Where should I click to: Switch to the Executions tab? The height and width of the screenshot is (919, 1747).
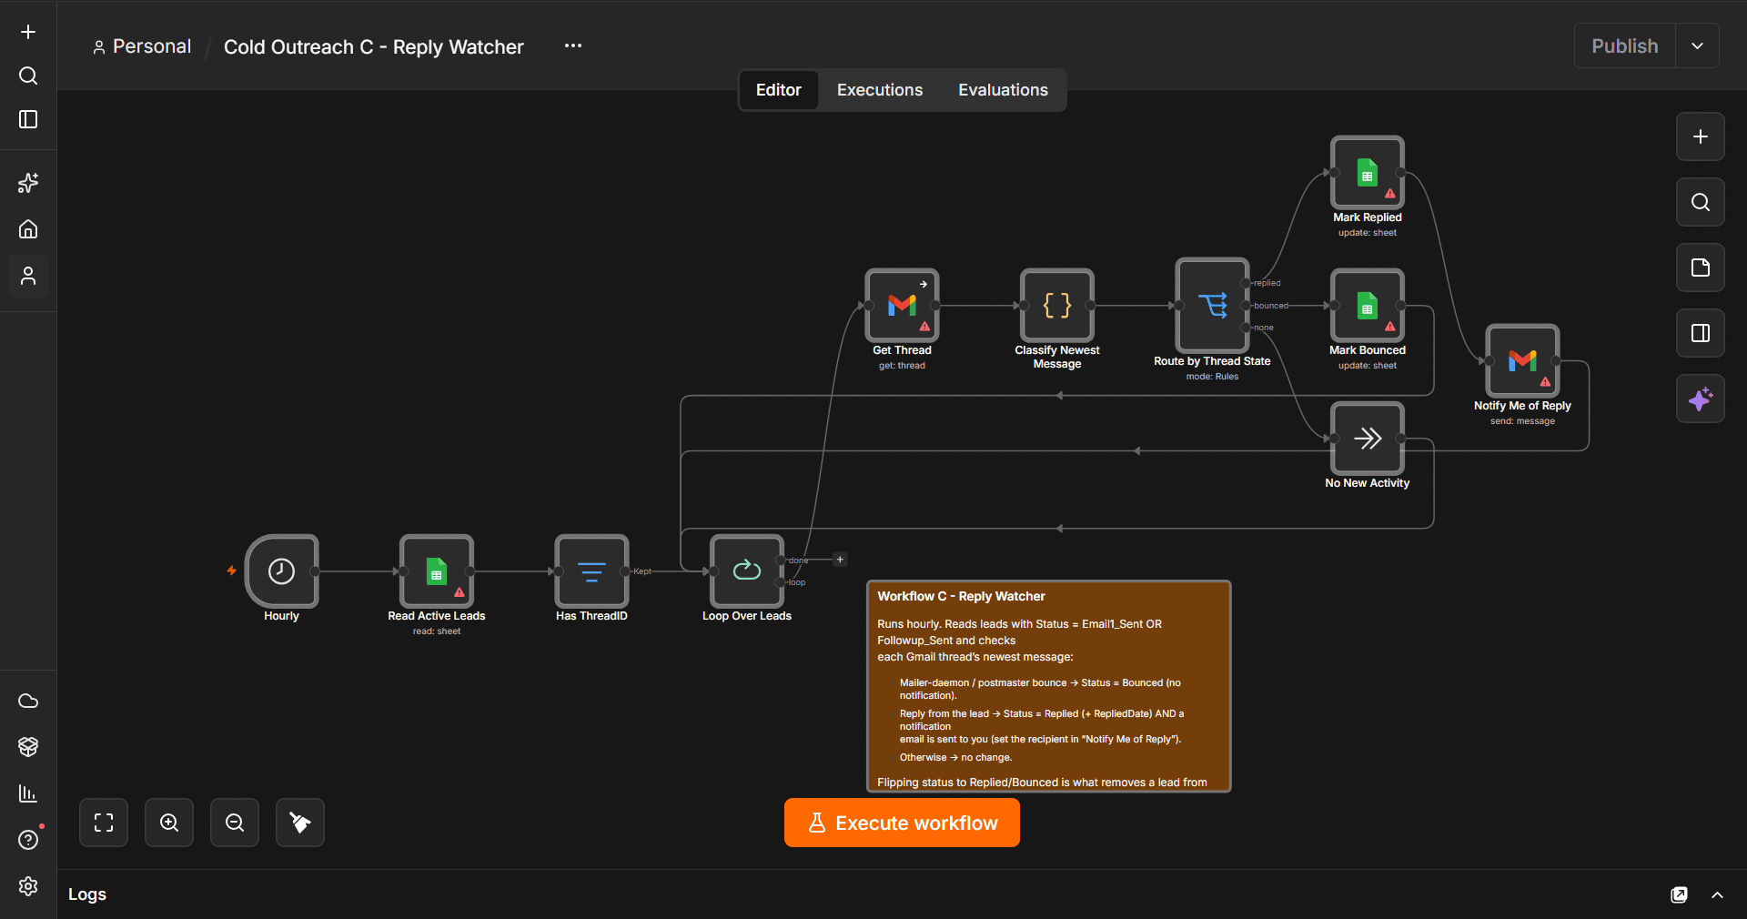coord(880,90)
